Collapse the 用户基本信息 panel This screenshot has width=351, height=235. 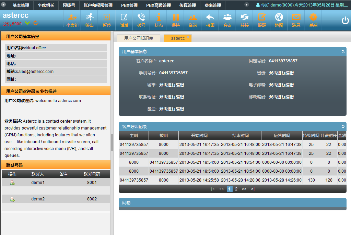tap(343, 51)
